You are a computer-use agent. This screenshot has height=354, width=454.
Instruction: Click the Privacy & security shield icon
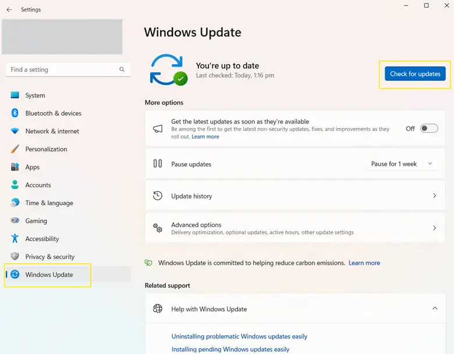click(15, 256)
